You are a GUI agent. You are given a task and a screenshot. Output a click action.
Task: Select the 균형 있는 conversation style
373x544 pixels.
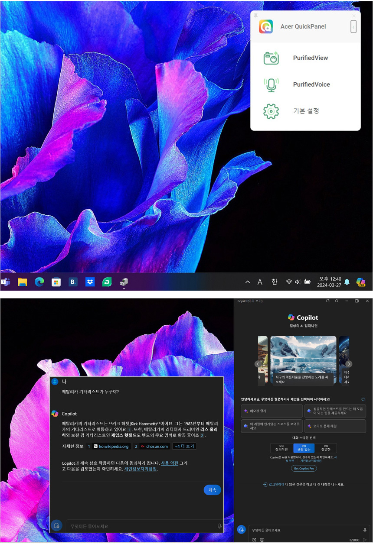tap(304, 448)
